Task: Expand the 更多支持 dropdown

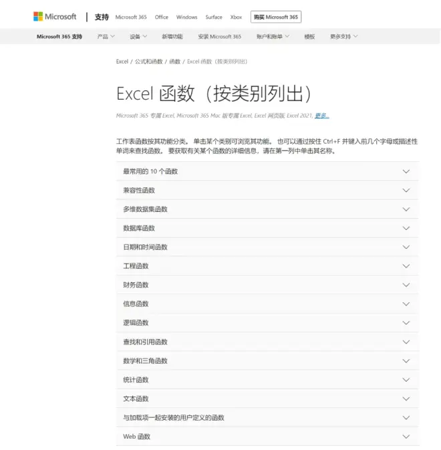Action: tap(344, 37)
